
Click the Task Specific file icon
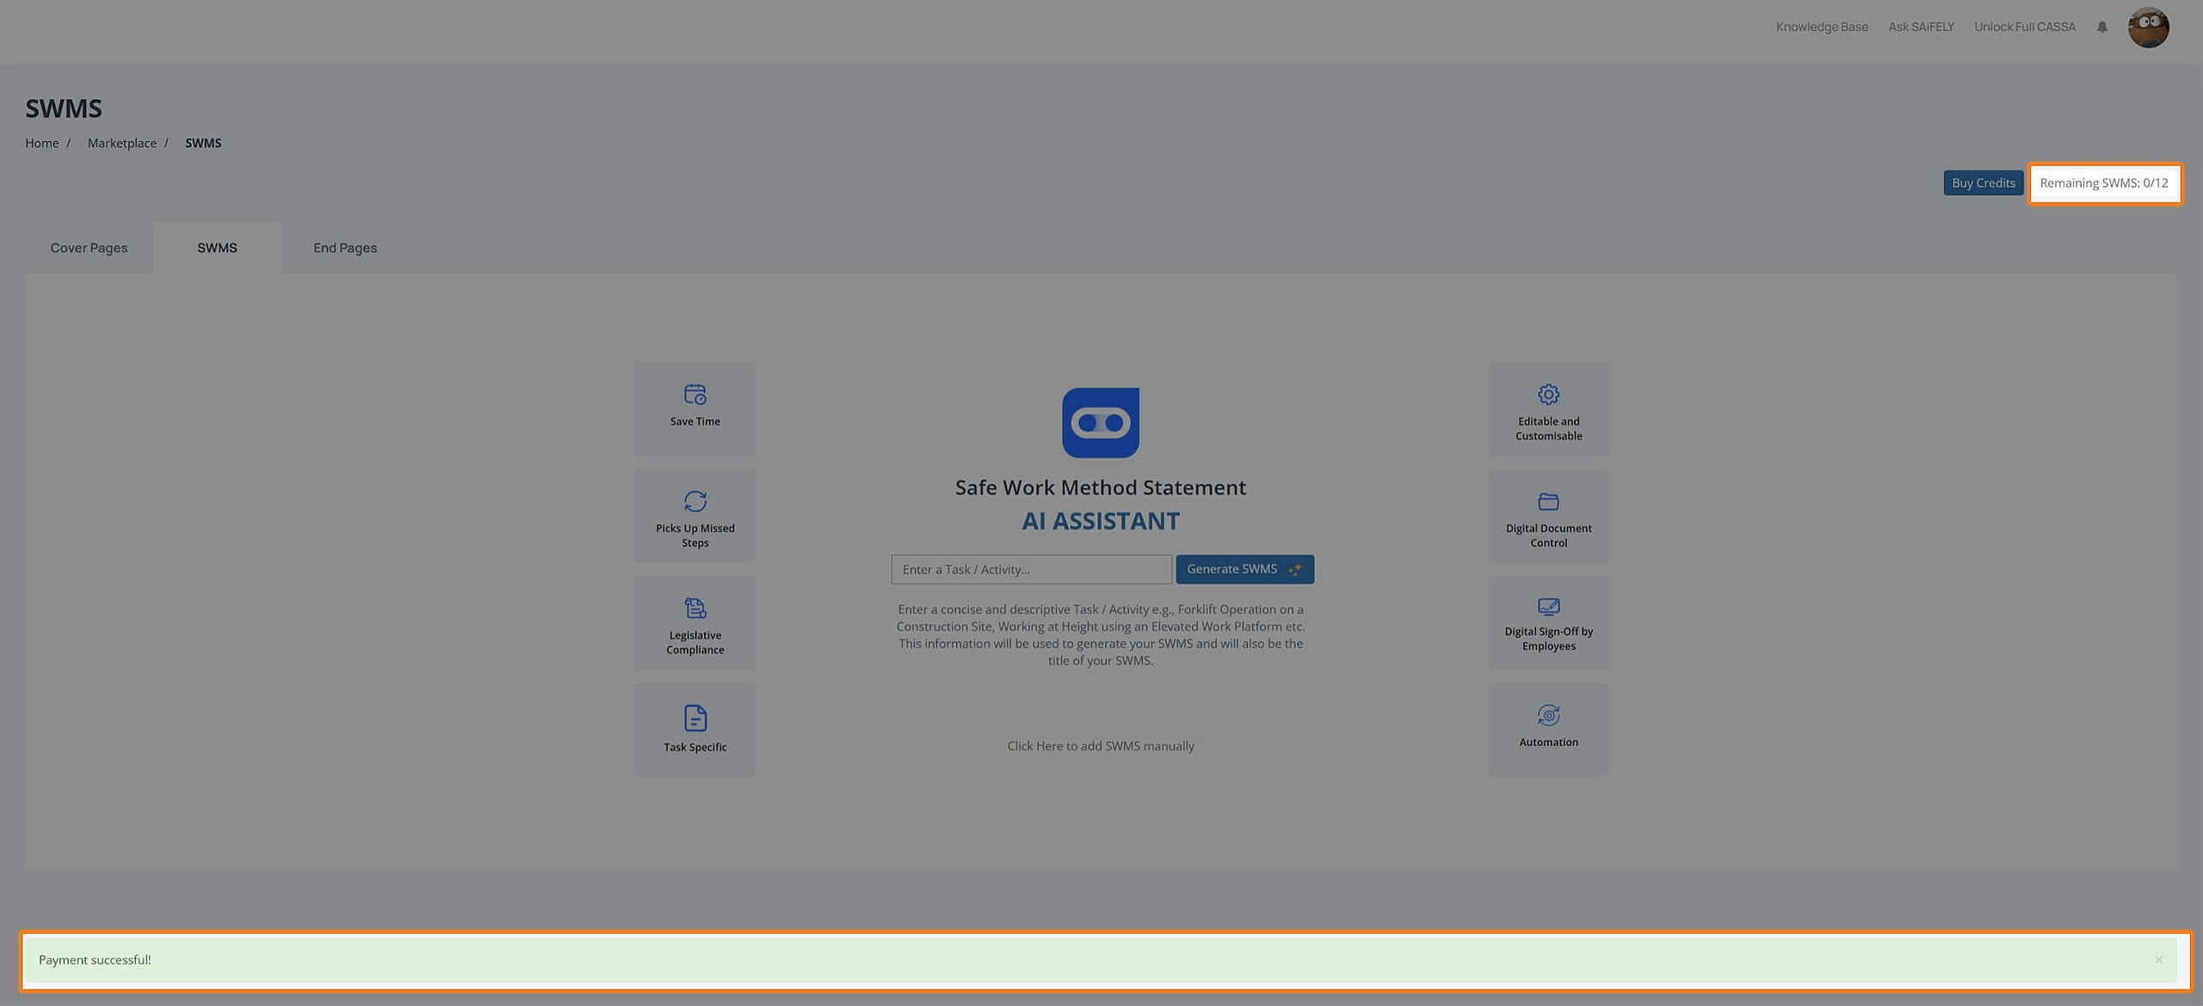click(x=694, y=717)
